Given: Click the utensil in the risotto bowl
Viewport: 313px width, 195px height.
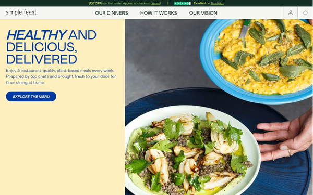Looking at the screenshot, I should coord(245,29).
